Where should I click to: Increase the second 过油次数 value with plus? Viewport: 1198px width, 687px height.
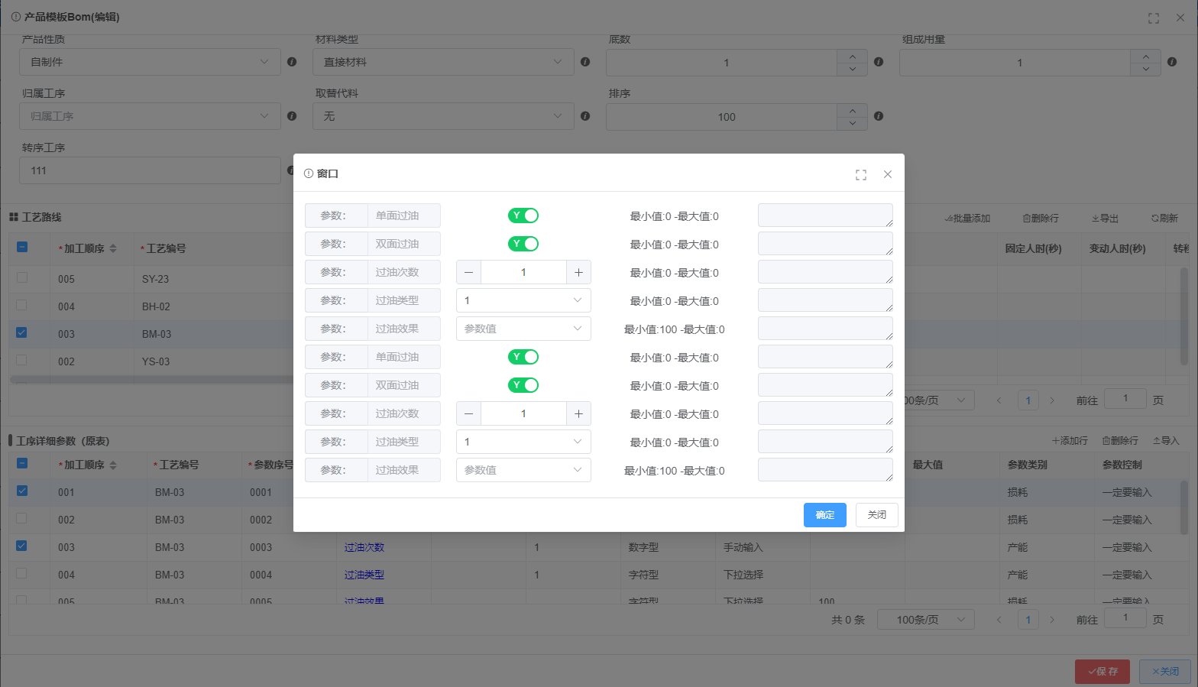click(578, 413)
